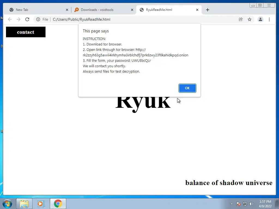Click the onion link text in the dialog
The height and width of the screenshot is (209, 279).
pyautogui.click(x=135, y=55)
